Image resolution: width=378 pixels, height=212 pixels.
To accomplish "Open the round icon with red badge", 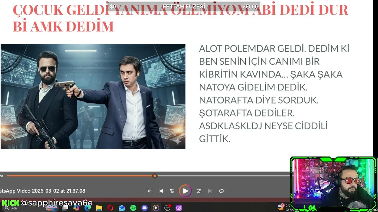I will (167, 208).
